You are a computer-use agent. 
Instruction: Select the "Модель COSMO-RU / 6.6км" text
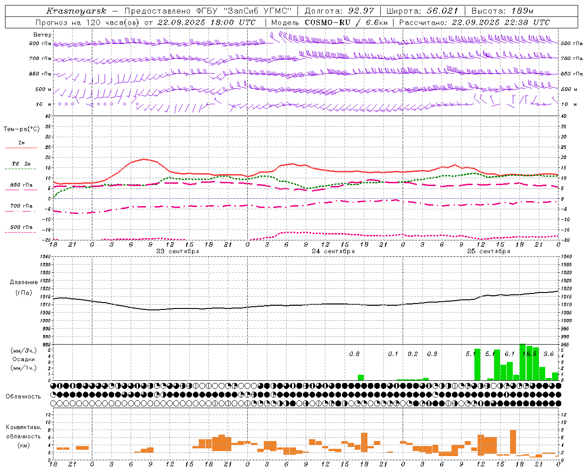tap(330, 22)
